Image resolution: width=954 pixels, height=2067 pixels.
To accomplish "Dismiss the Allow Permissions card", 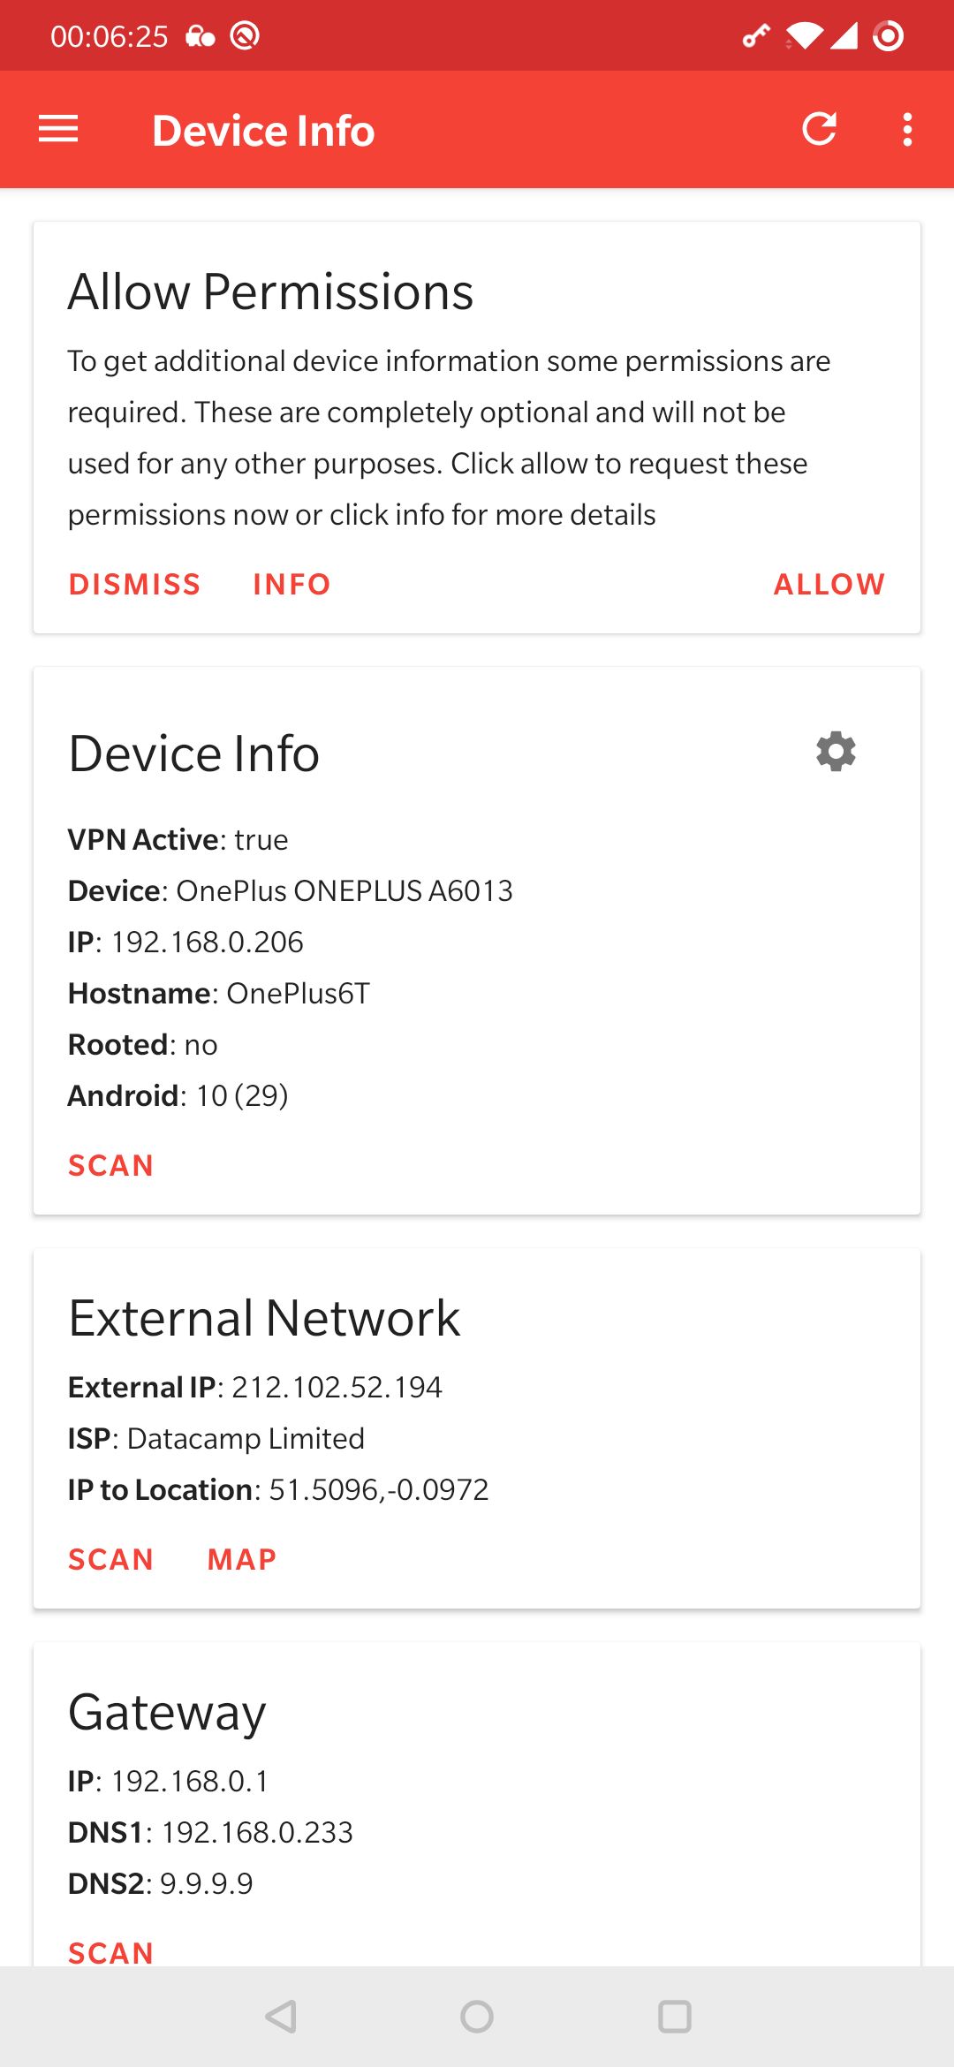I will (x=135, y=585).
